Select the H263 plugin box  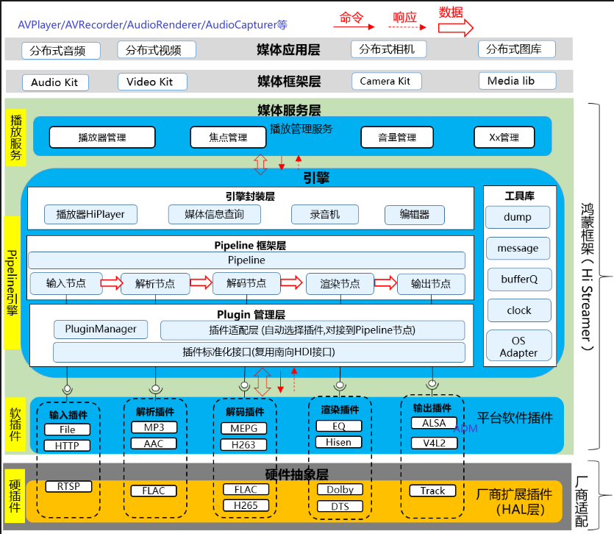(243, 445)
